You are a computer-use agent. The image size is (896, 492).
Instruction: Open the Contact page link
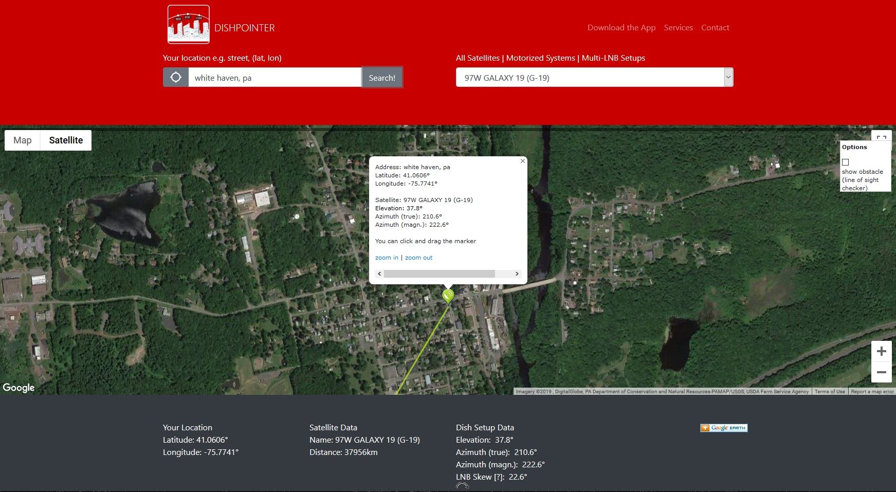pyautogui.click(x=715, y=28)
